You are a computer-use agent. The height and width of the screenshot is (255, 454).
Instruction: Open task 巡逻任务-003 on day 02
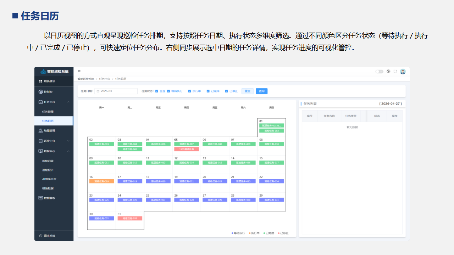pos(101,144)
